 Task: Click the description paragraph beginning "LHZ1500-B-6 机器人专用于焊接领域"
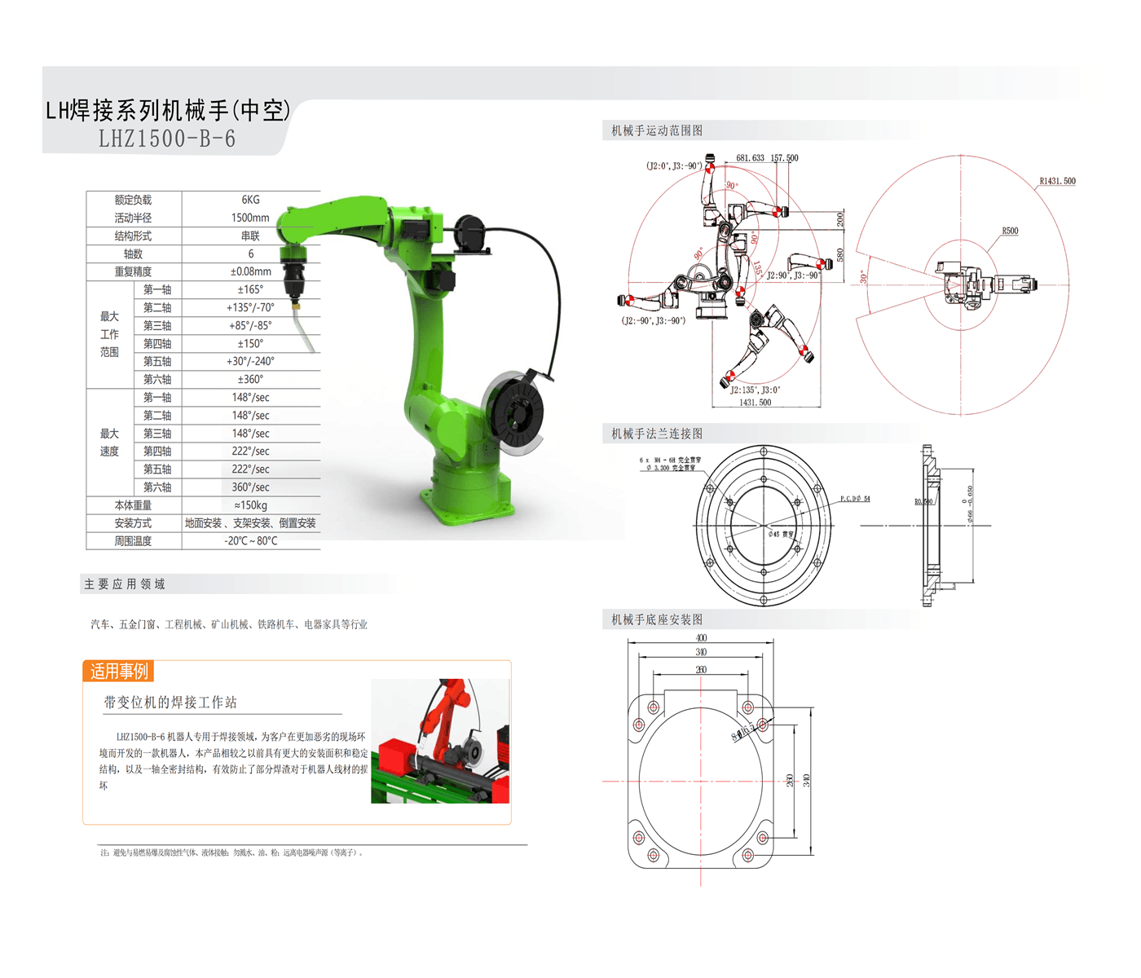click(234, 760)
